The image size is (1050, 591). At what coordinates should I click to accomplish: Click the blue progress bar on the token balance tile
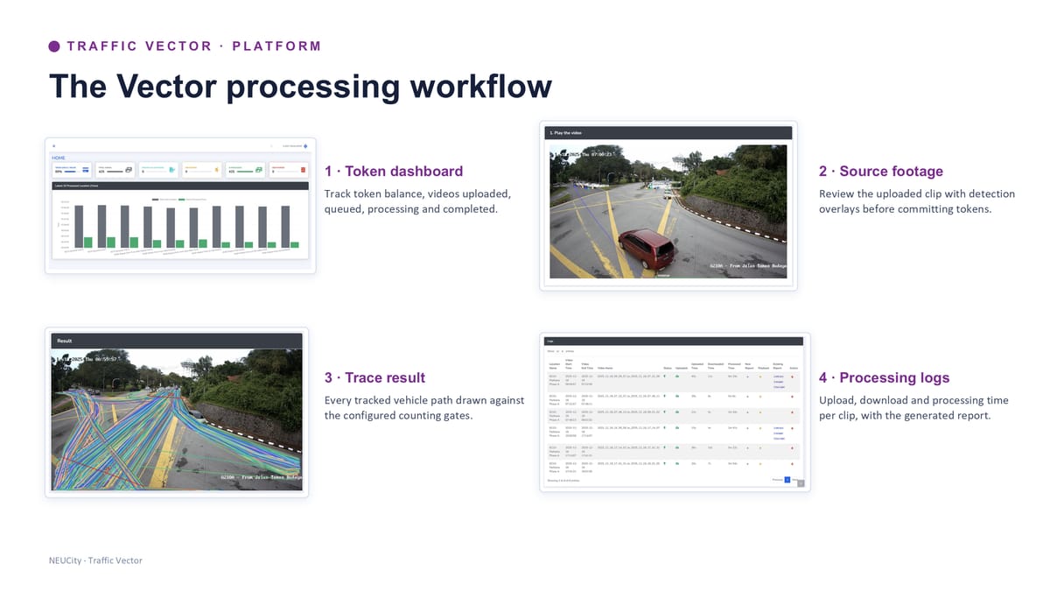tap(72, 172)
